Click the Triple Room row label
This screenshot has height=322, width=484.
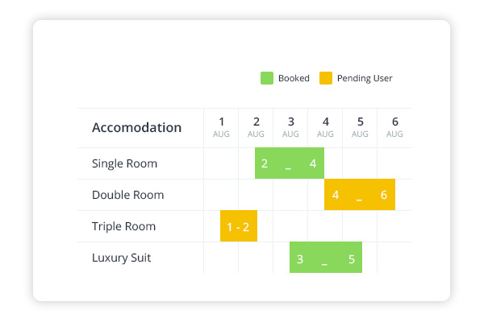[x=124, y=226]
